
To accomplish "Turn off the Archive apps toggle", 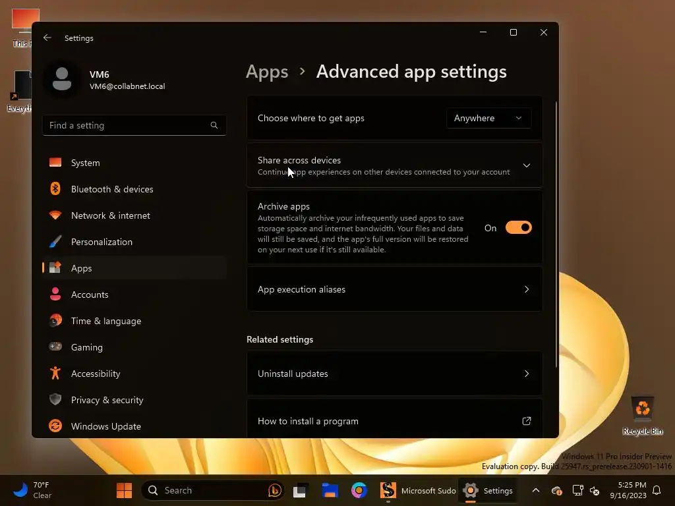I will click(x=518, y=227).
